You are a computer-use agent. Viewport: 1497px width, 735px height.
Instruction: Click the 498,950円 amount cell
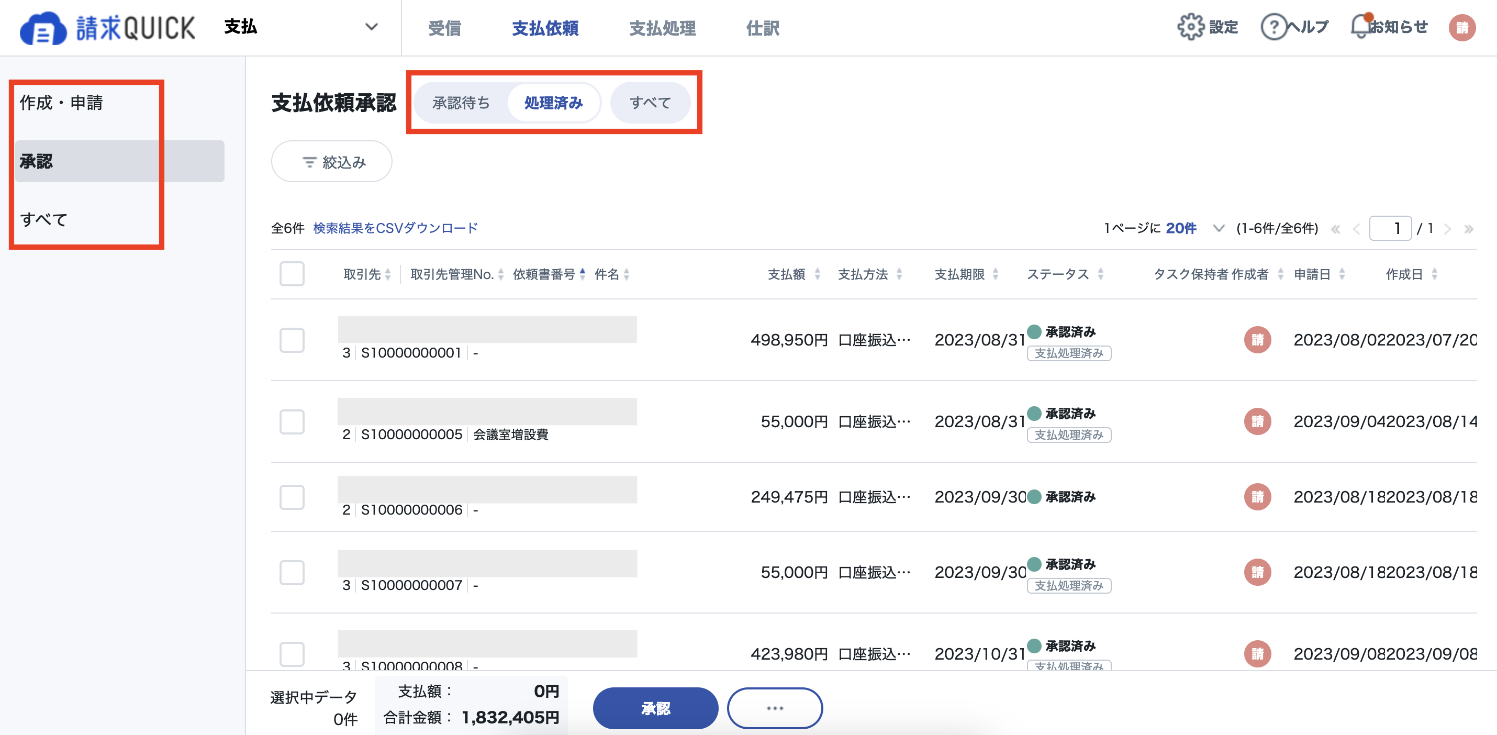click(789, 340)
